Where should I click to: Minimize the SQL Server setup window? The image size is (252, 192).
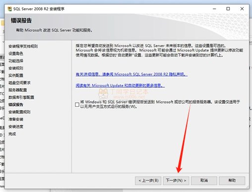tap(214, 9)
